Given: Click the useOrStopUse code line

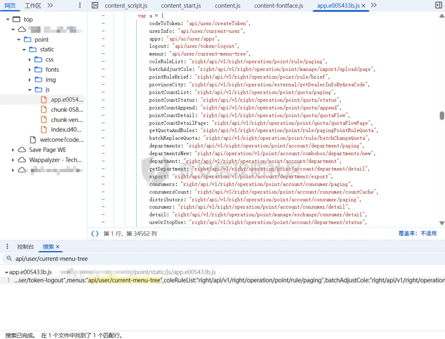Looking at the screenshot, I should [258, 222].
